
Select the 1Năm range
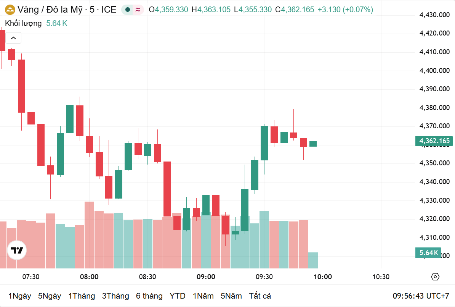(x=203, y=296)
